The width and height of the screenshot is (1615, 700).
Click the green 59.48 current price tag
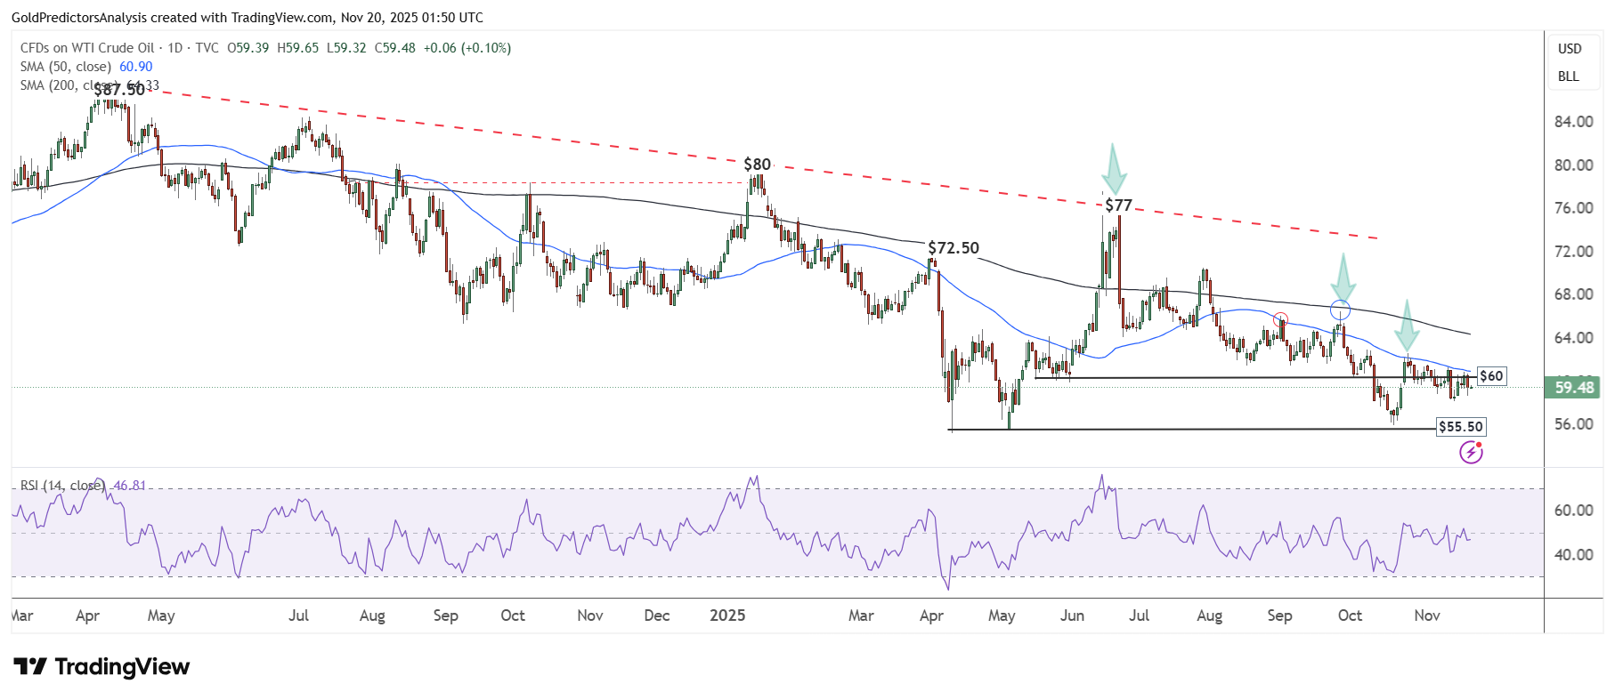pos(1573,388)
